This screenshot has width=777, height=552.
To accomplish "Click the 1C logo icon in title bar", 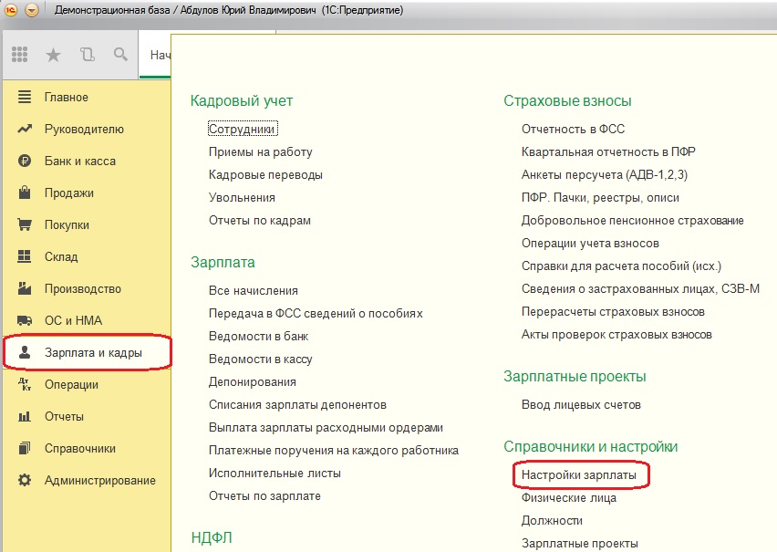I will (11, 10).
